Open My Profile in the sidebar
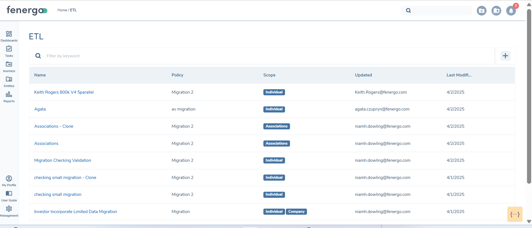 coord(9,179)
